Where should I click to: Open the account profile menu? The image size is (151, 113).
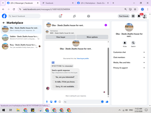point(145,16)
